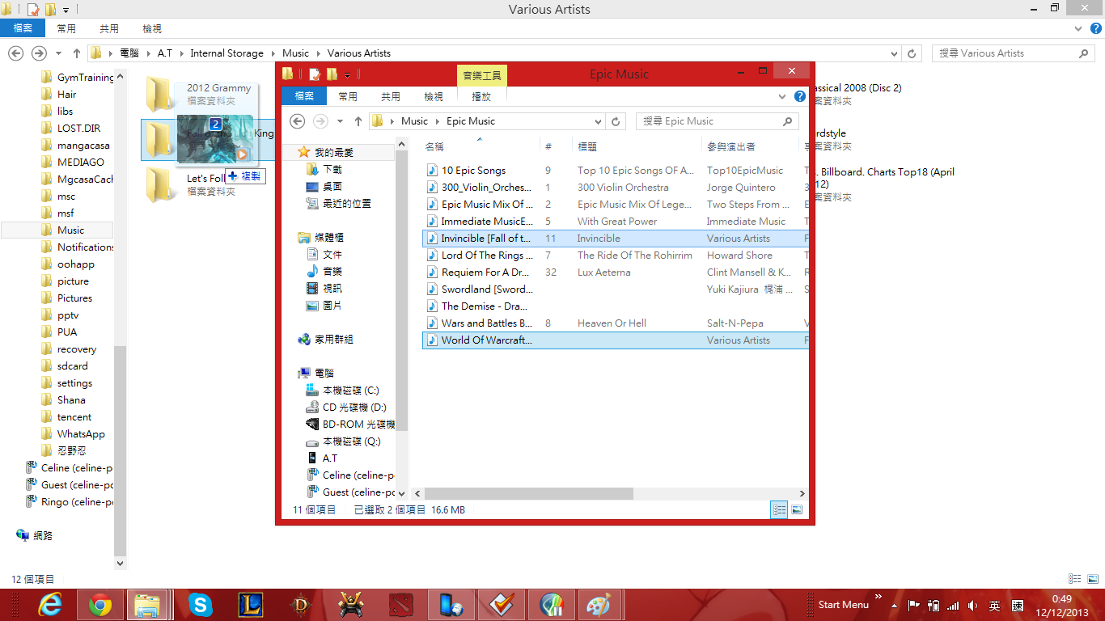Click New Folder icon in Epic Music title bar
Image resolution: width=1105 pixels, height=621 pixels.
tap(331, 74)
